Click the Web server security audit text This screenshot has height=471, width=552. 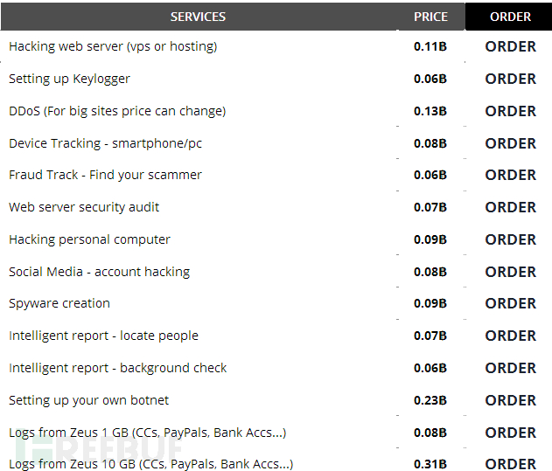click(84, 207)
